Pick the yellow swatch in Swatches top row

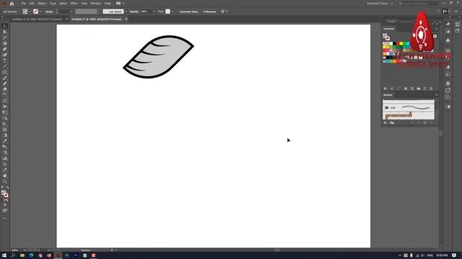[x=401, y=44]
